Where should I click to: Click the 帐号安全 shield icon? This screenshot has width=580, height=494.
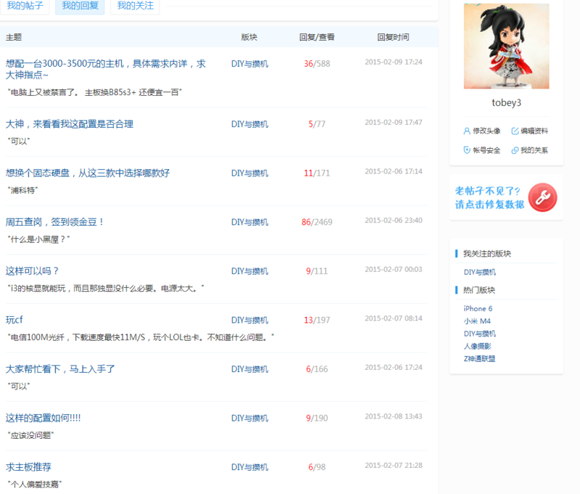[467, 150]
